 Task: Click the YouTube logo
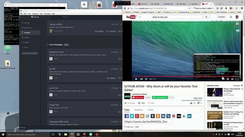pos(131,17)
